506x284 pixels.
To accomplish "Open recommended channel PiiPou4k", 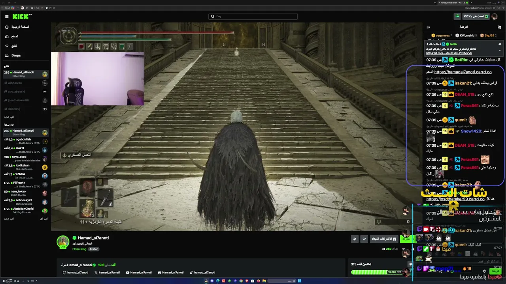I will coord(26,184).
